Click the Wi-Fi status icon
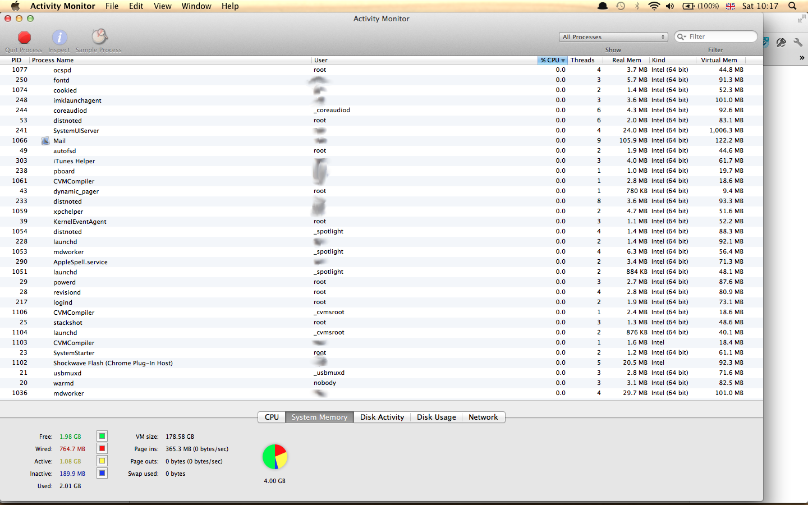Screen dimensions: 808x505 tap(654, 6)
